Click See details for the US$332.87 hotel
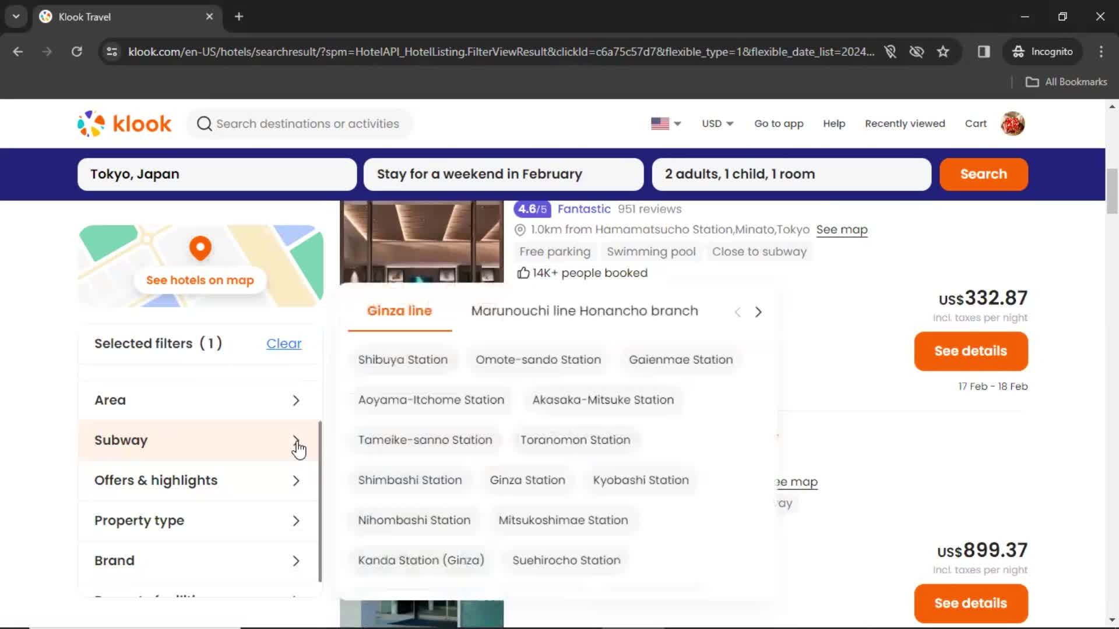 970,351
